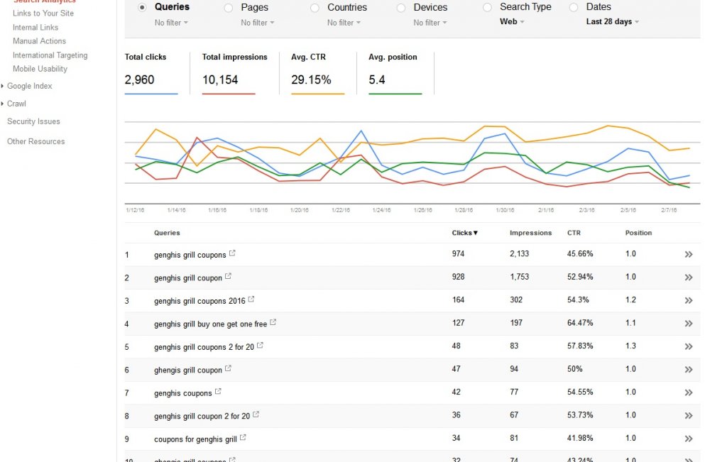Image resolution: width=727 pixels, height=462 pixels.
Task: Open the Dates 'Last 28 days' dropdown
Action: click(x=612, y=22)
